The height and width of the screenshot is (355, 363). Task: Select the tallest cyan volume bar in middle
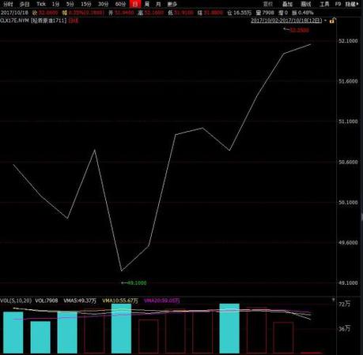coord(121,328)
